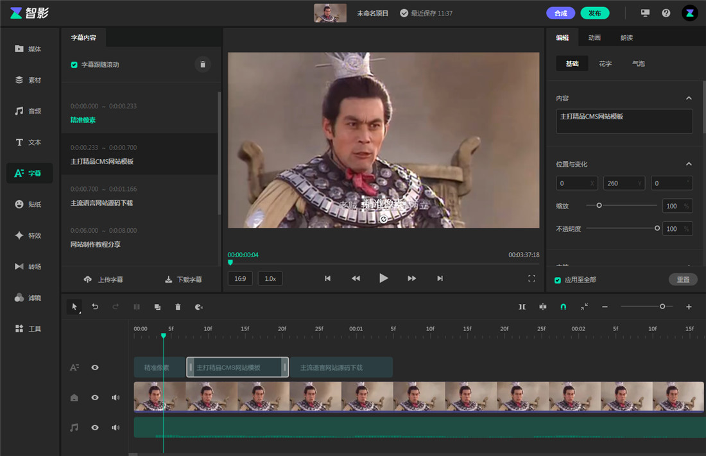Mute the music track speaker
The width and height of the screenshot is (706, 456).
(x=116, y=428)
